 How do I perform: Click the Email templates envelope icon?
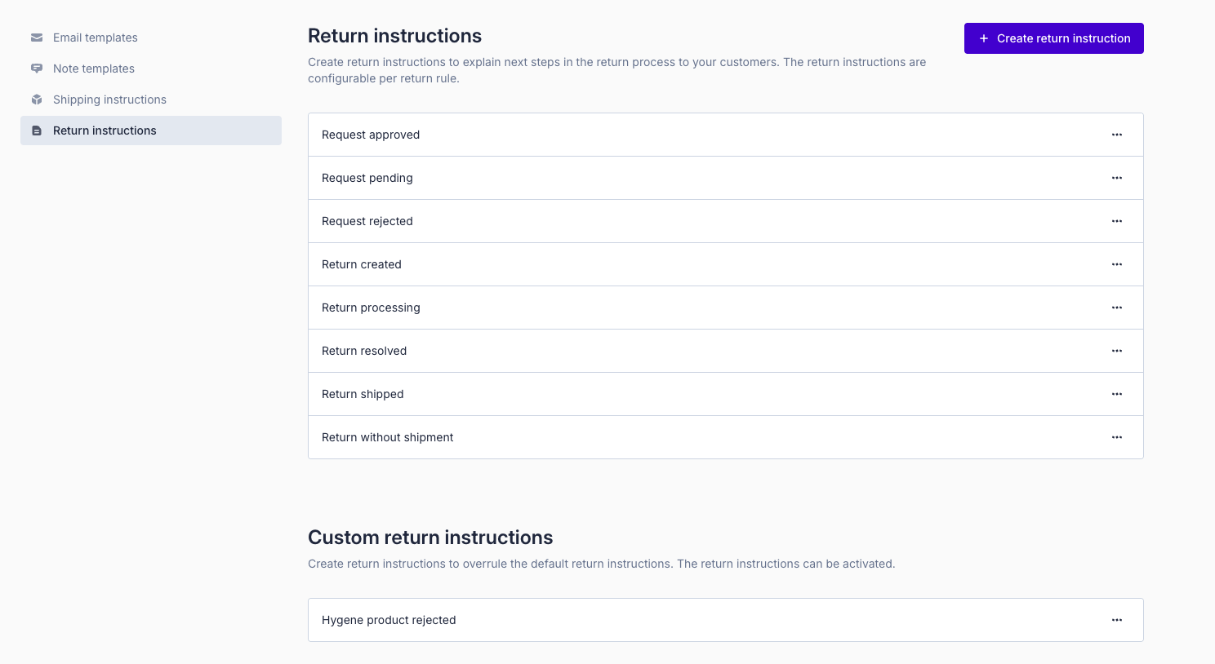click(x=37, y=38)
